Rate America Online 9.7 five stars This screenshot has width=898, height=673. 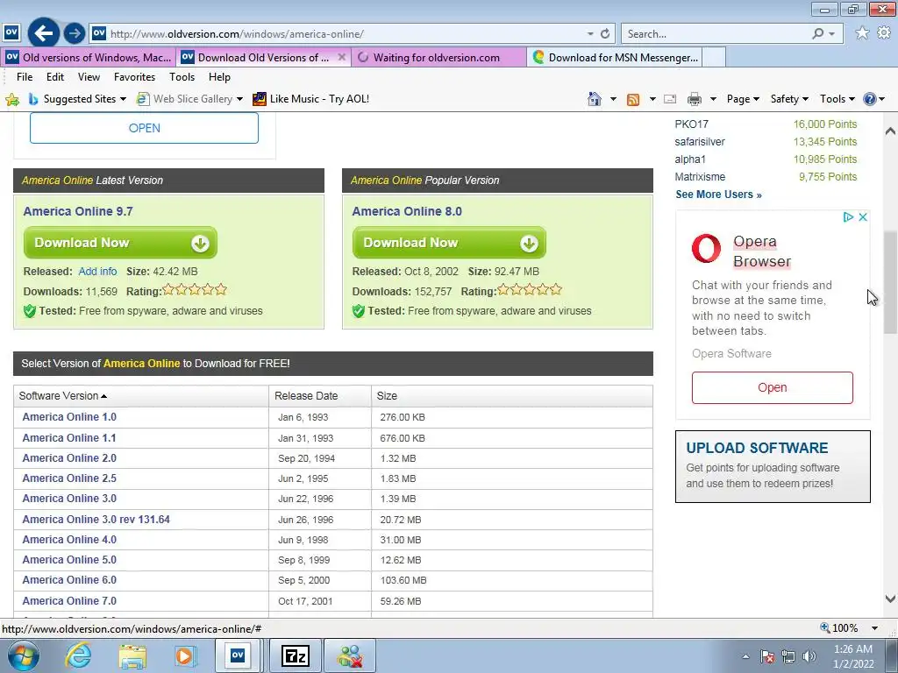pyautogui.click(x=221, y=289)
